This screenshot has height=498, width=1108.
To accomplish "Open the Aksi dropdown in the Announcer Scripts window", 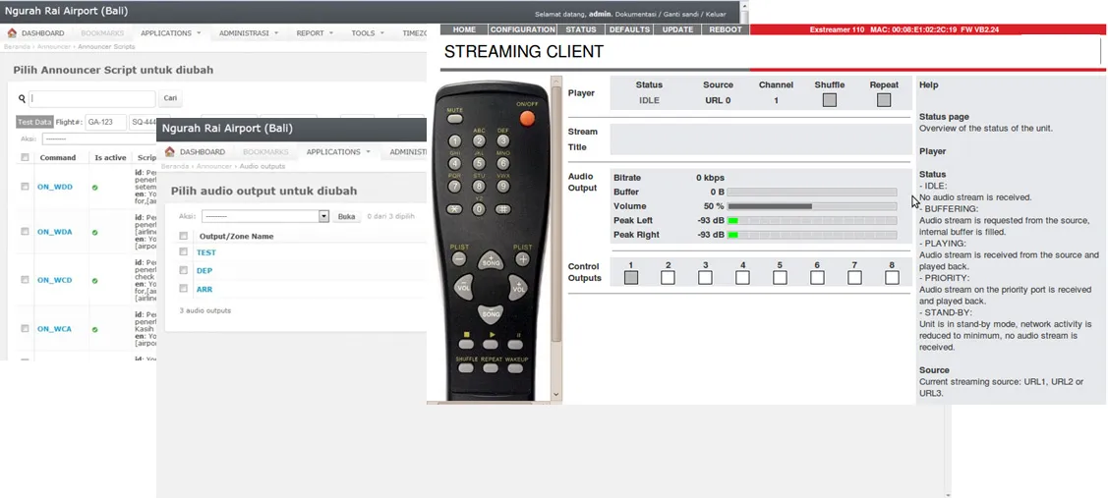I will pos(99,139).
